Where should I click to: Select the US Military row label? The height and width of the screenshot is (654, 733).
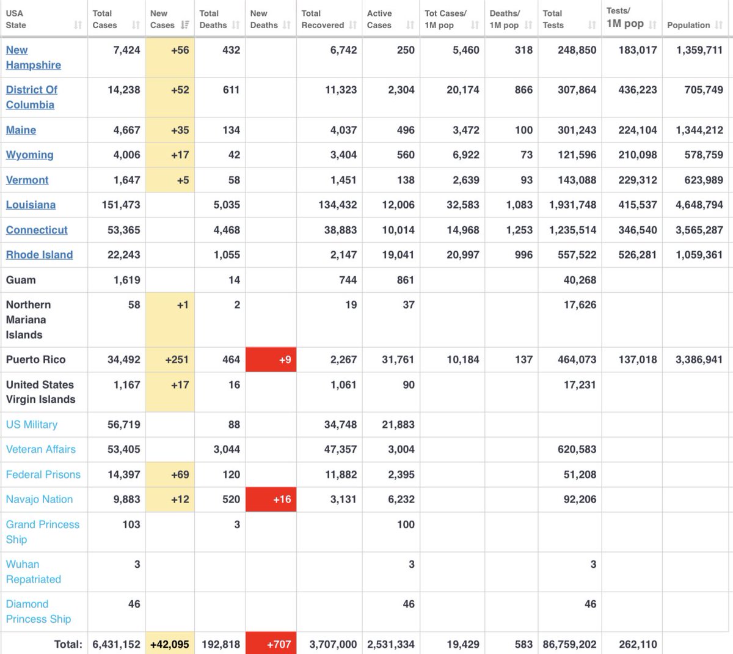click(x=32, y=424)
